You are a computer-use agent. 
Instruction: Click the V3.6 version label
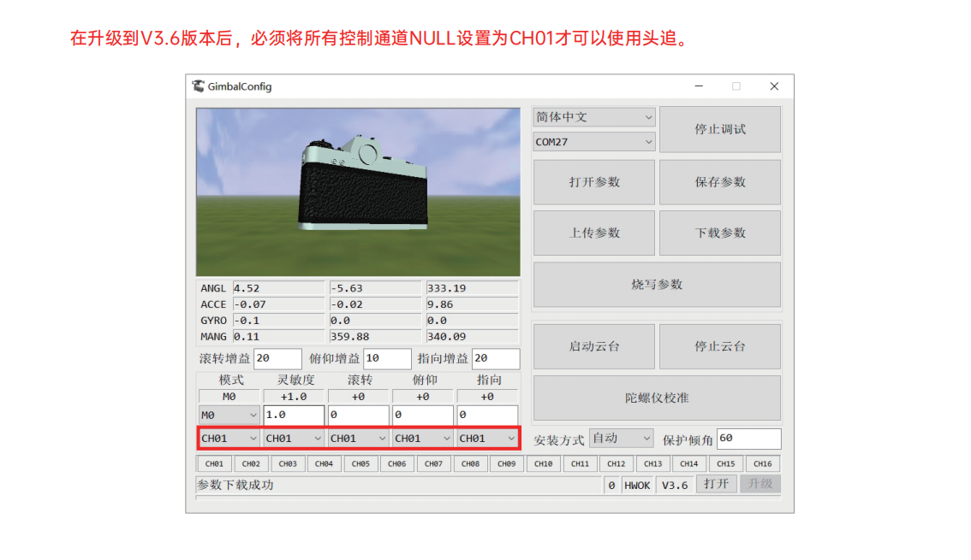tap(675, 486)
